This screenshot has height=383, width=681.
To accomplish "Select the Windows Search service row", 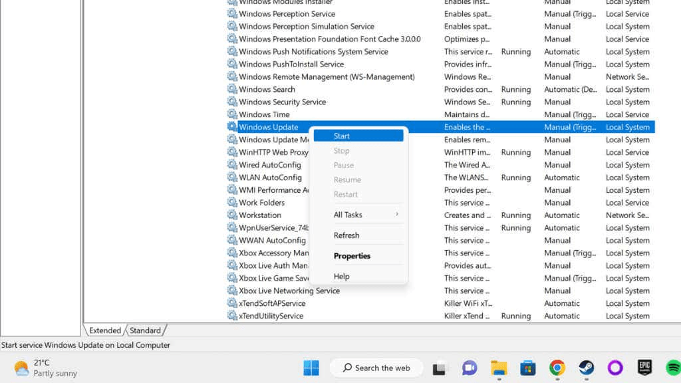I will [x=440, y=89].
